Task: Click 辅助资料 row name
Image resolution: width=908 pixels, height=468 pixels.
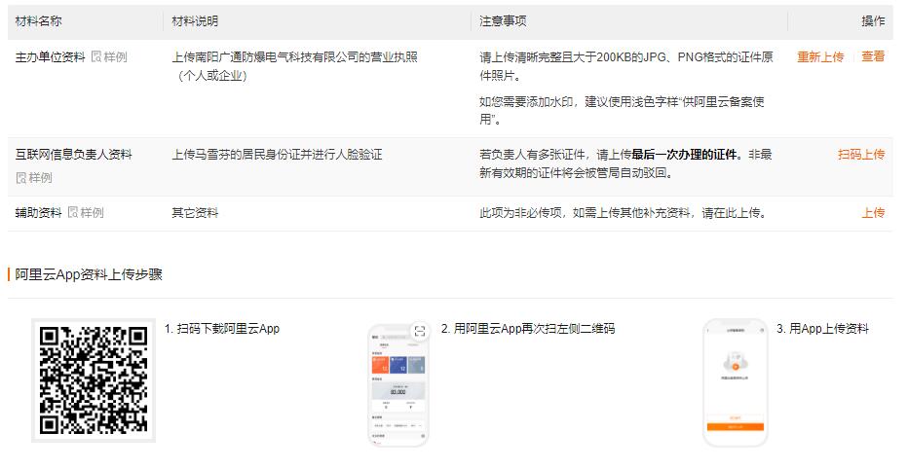Action: click(38, 213)
